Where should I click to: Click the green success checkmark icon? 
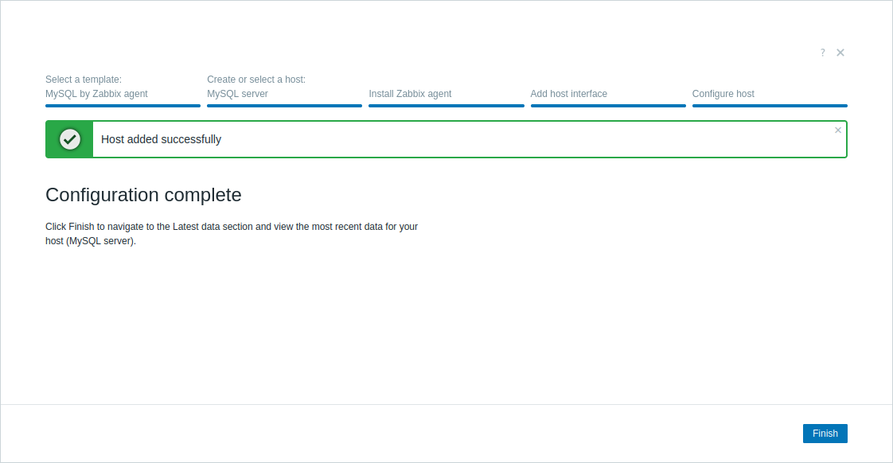coord(70,139)
